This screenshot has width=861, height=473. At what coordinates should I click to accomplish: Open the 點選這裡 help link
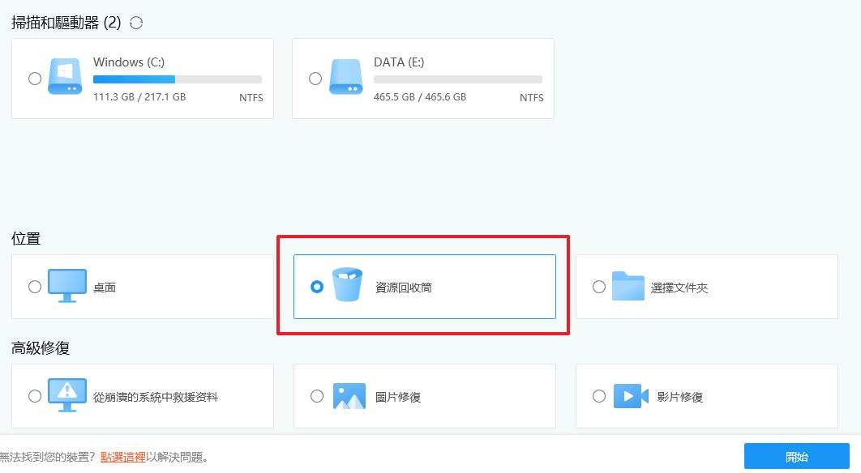point(123,457)
